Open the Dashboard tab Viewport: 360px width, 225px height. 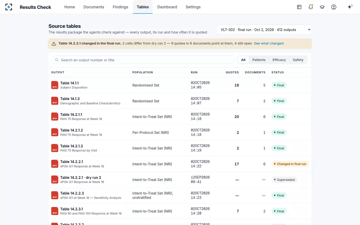click(167, 7)
